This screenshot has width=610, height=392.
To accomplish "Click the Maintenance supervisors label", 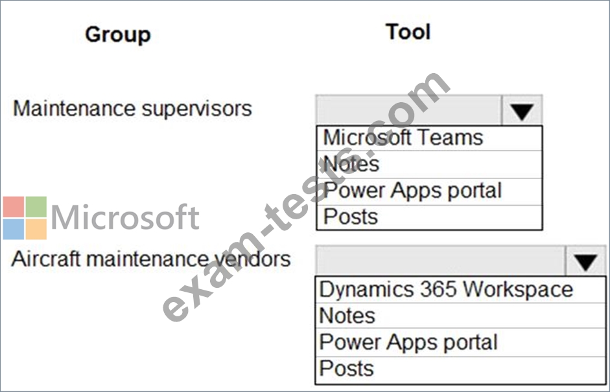I will pos(133,109).
